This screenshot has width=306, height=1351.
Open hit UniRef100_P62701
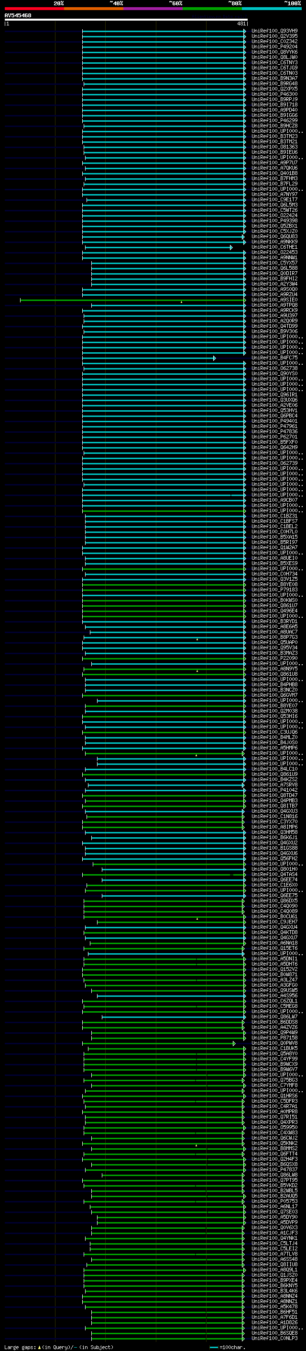click(x=274, y=437)
